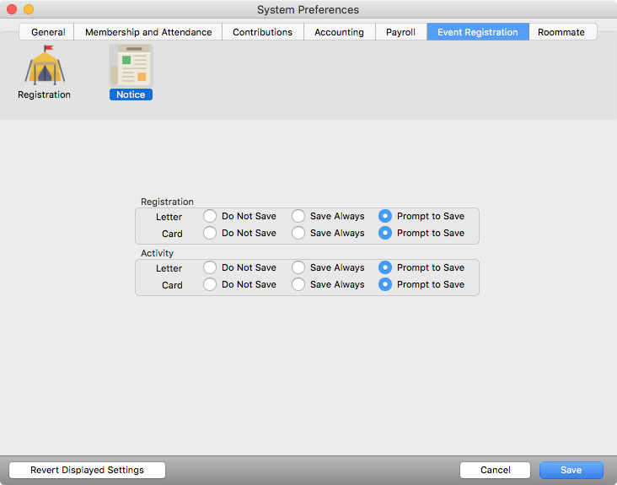Set Registration Letter to Do Not Save
Screen dimensions: 617x485
tap(210, 216)
